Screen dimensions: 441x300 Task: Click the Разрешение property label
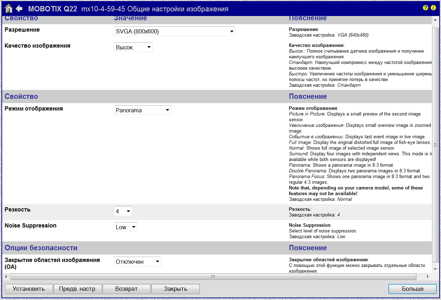[22, 30]
